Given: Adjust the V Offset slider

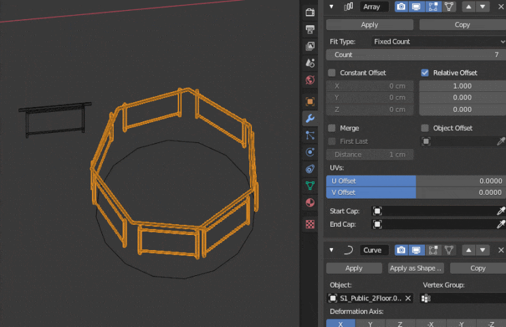Looking at the screenshot, I should click(x=416, y=193).
